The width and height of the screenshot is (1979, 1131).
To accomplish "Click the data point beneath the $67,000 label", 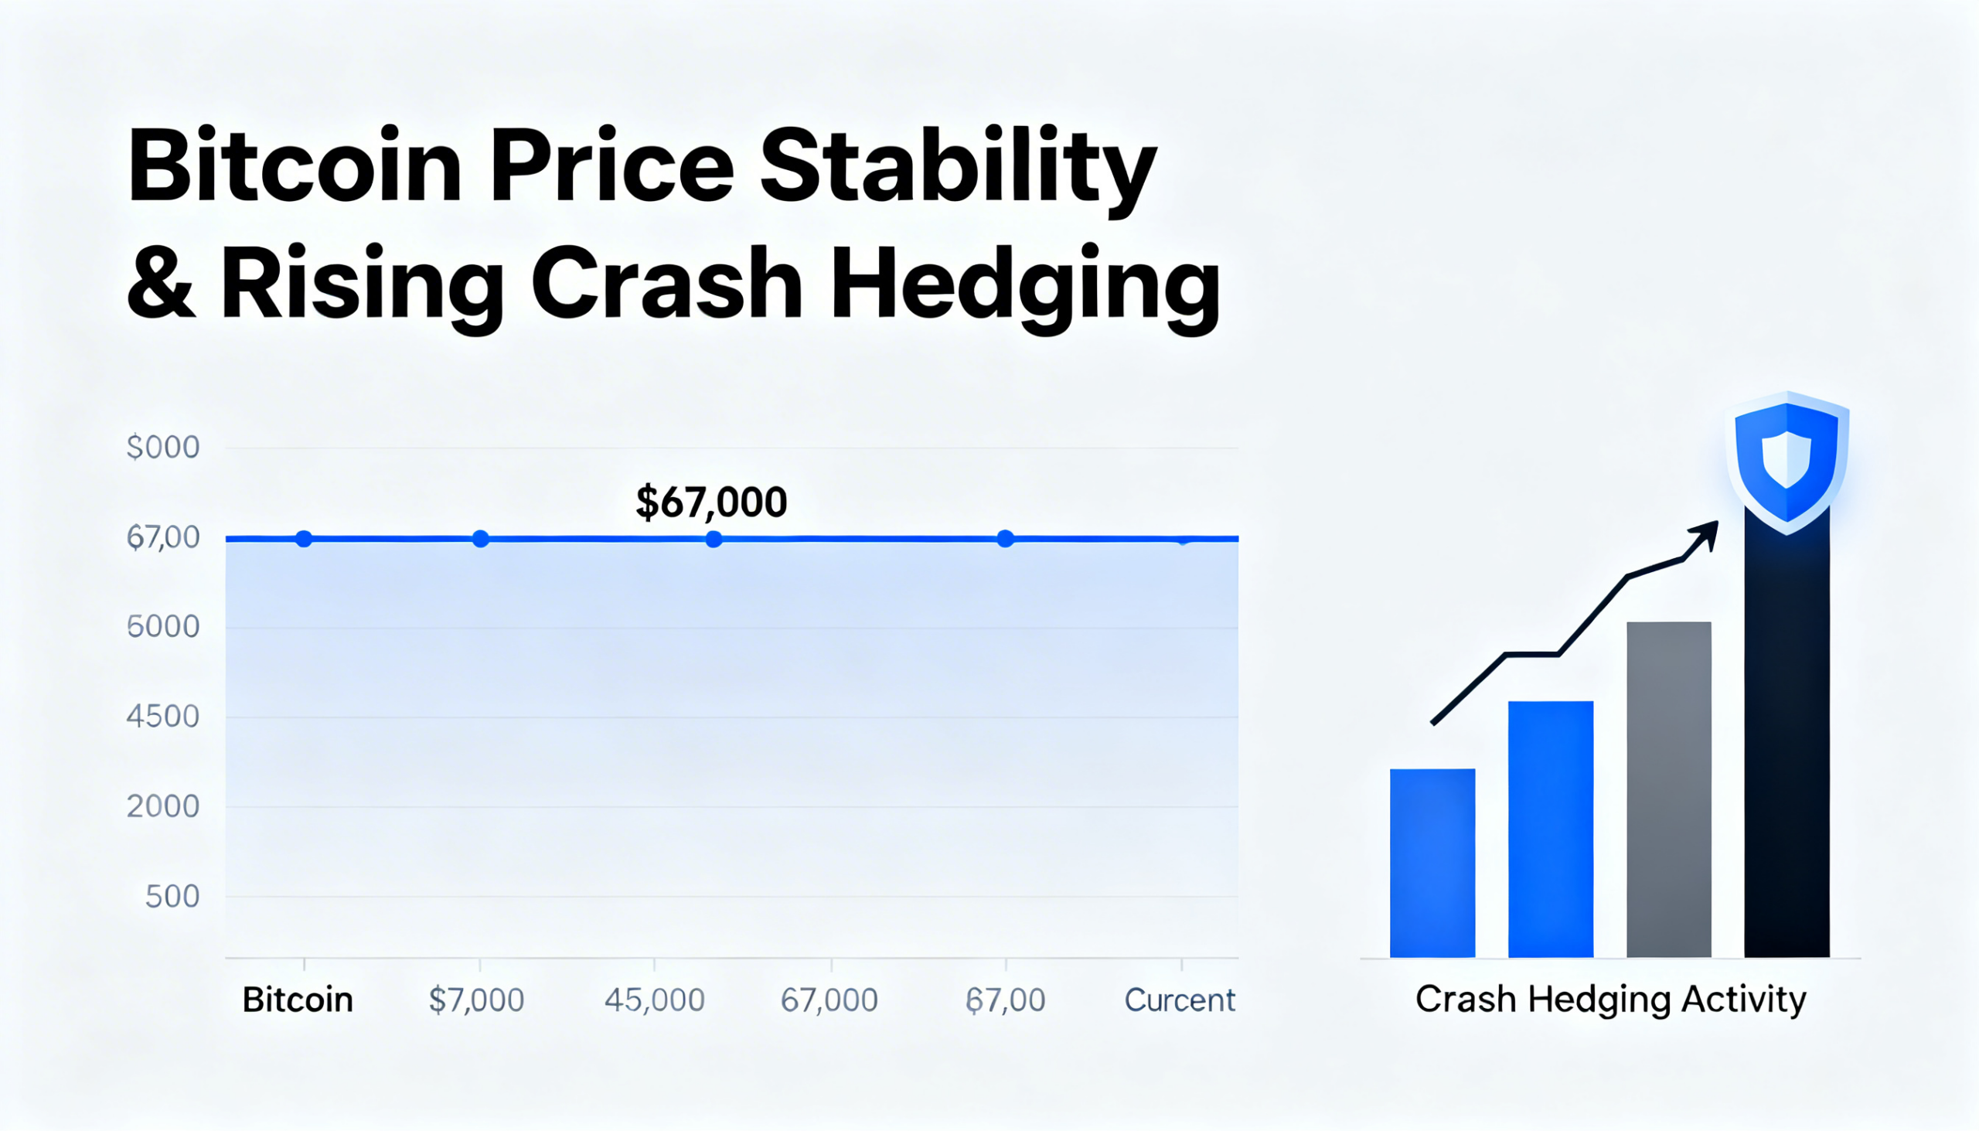I will click(714, 539).
